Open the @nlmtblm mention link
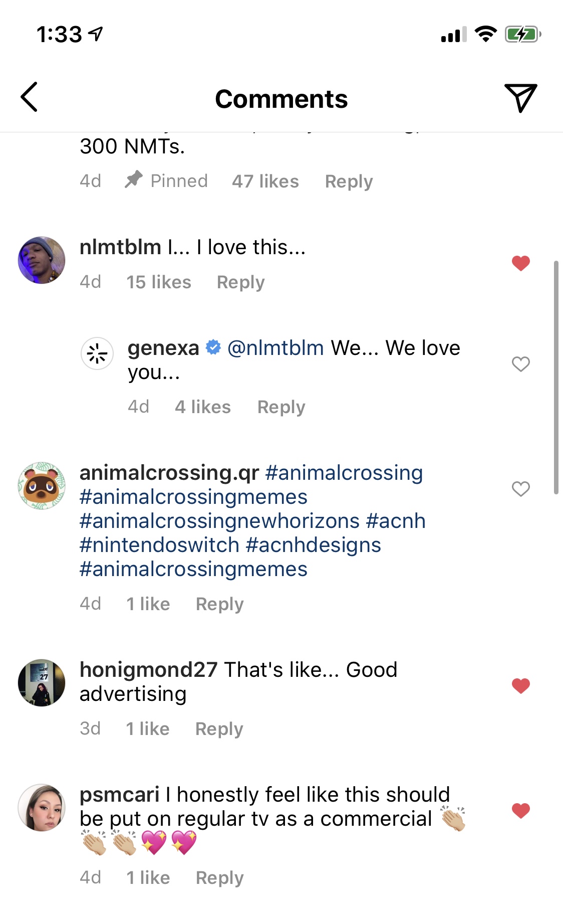The image size is (563, 918). (275, 348)
